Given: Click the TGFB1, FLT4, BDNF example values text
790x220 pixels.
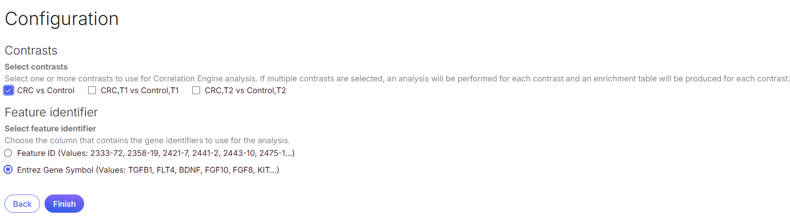Looking at the screenshot, I should click(x=203, y=170).
